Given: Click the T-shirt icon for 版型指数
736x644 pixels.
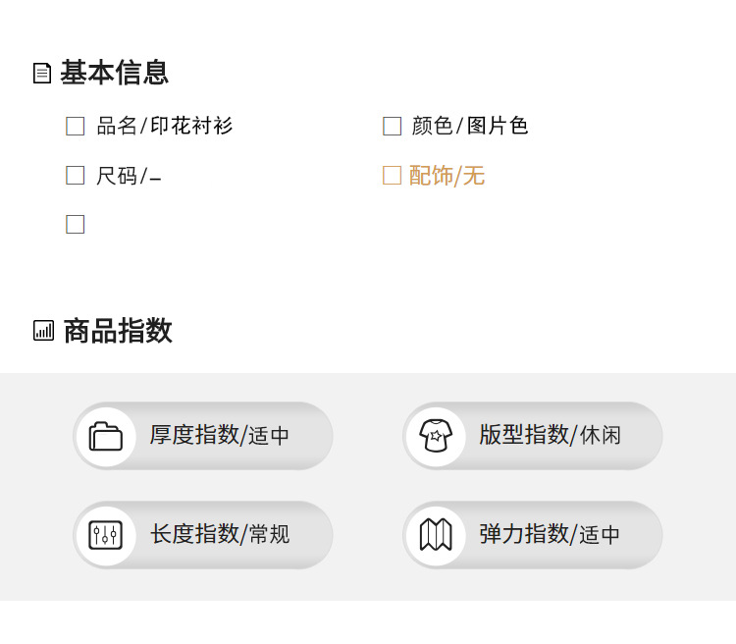Looking at the screenshot, I should (x=436, y=436).
